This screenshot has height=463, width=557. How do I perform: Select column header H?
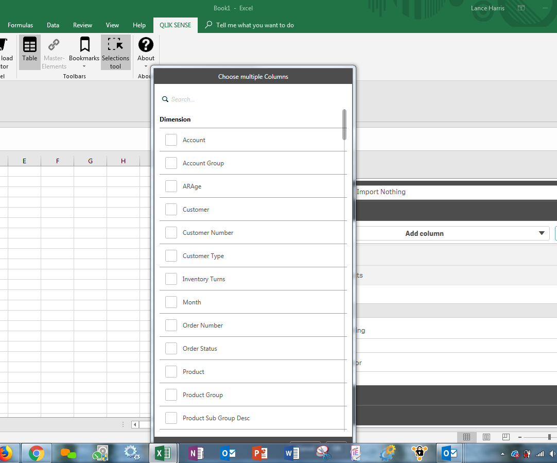point(123,161)
